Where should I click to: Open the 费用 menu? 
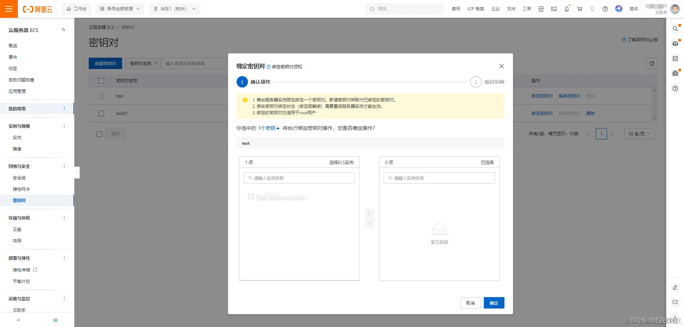click(x=456, y=9)
